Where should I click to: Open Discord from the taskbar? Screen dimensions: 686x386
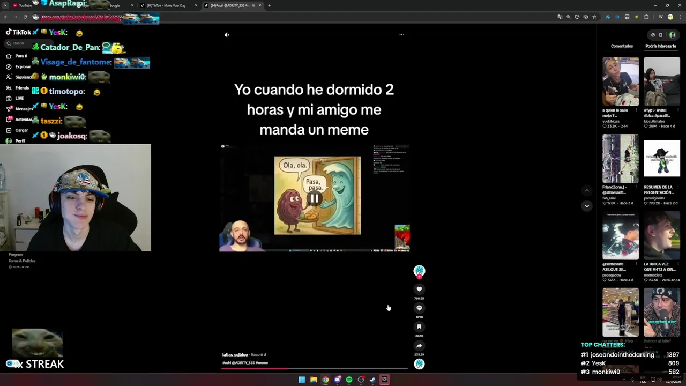337,380
